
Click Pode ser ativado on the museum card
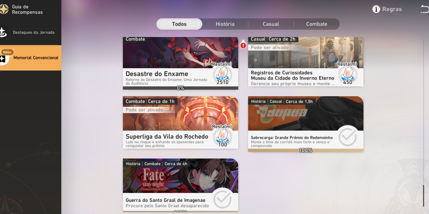270,48
